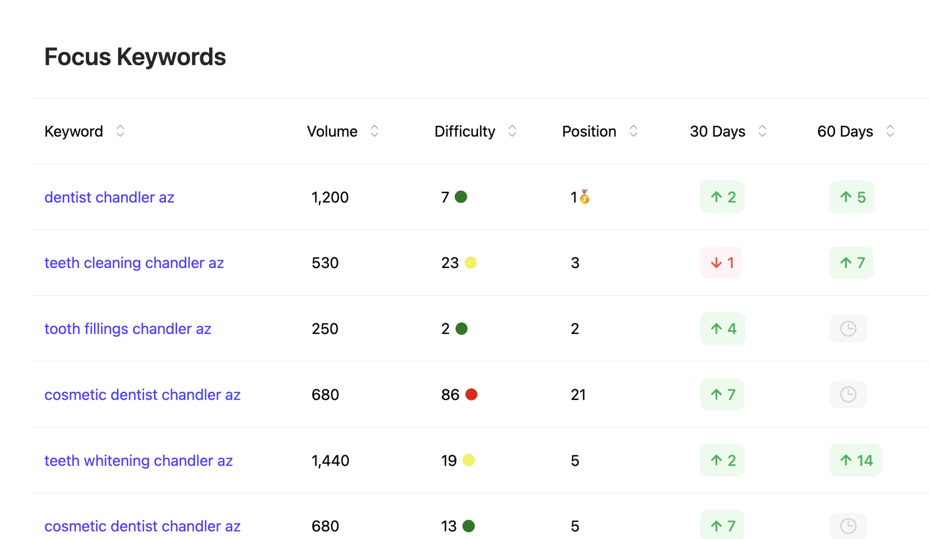Sort the 60 Days column
The width and height of the screenshot is (929, 539).
pos(890,131)
